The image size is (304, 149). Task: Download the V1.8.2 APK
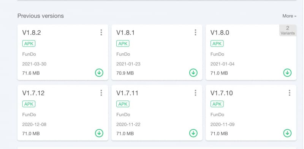[x=99, y=73]
